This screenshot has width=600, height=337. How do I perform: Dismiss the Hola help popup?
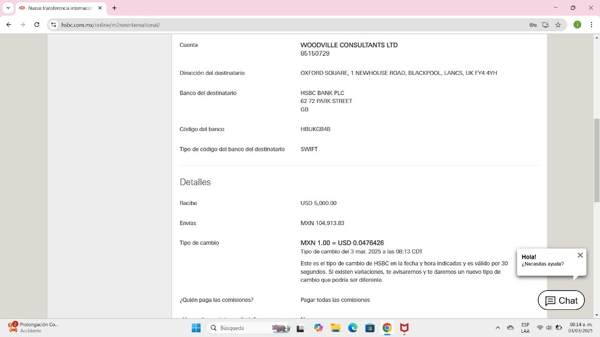pos(580,255)
